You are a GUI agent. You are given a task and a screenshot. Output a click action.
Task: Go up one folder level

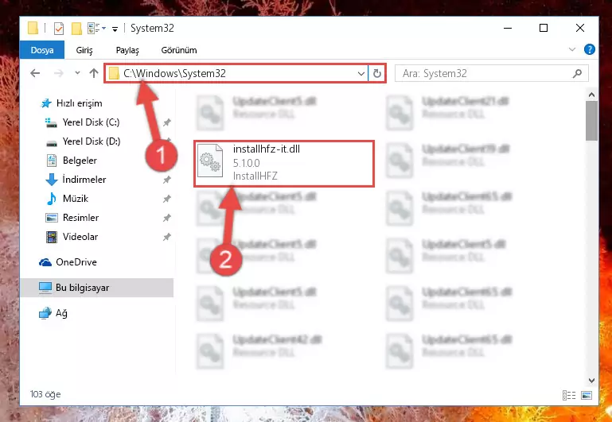pyautogui.click(x=94, y=73)
